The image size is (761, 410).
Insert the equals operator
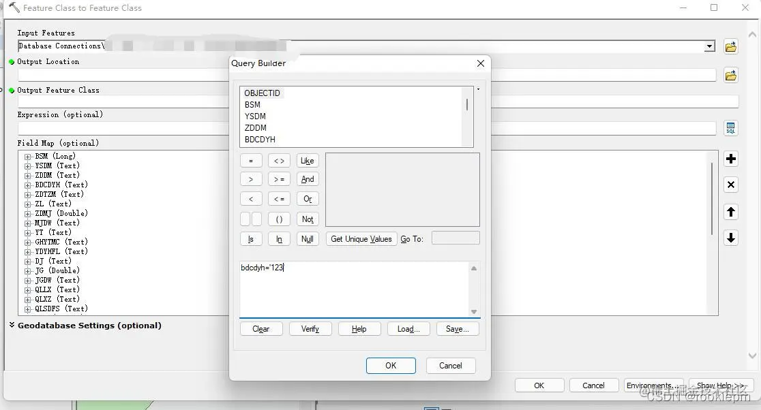[251, 161]
